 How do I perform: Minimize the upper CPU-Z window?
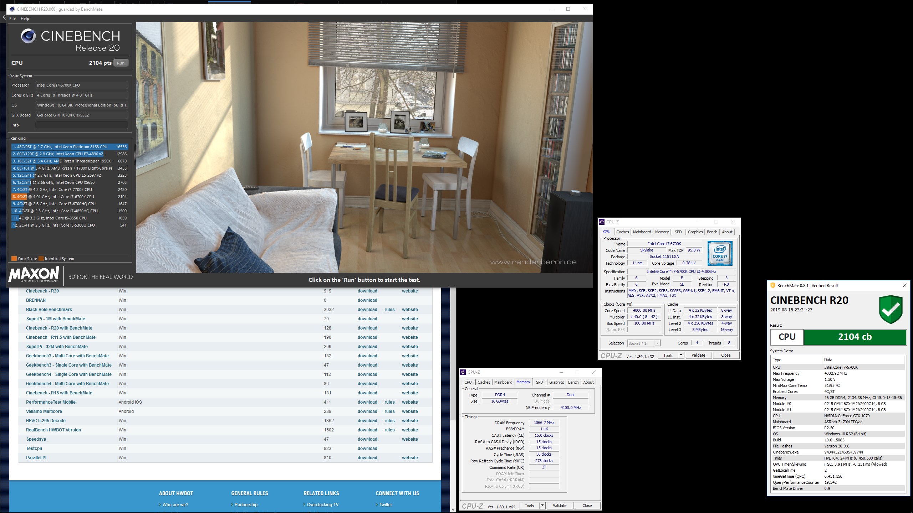[700, 222]
